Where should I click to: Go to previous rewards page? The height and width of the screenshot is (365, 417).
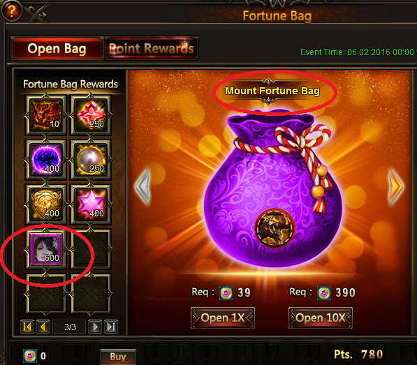pyautogui.click(x=43, y=327)
